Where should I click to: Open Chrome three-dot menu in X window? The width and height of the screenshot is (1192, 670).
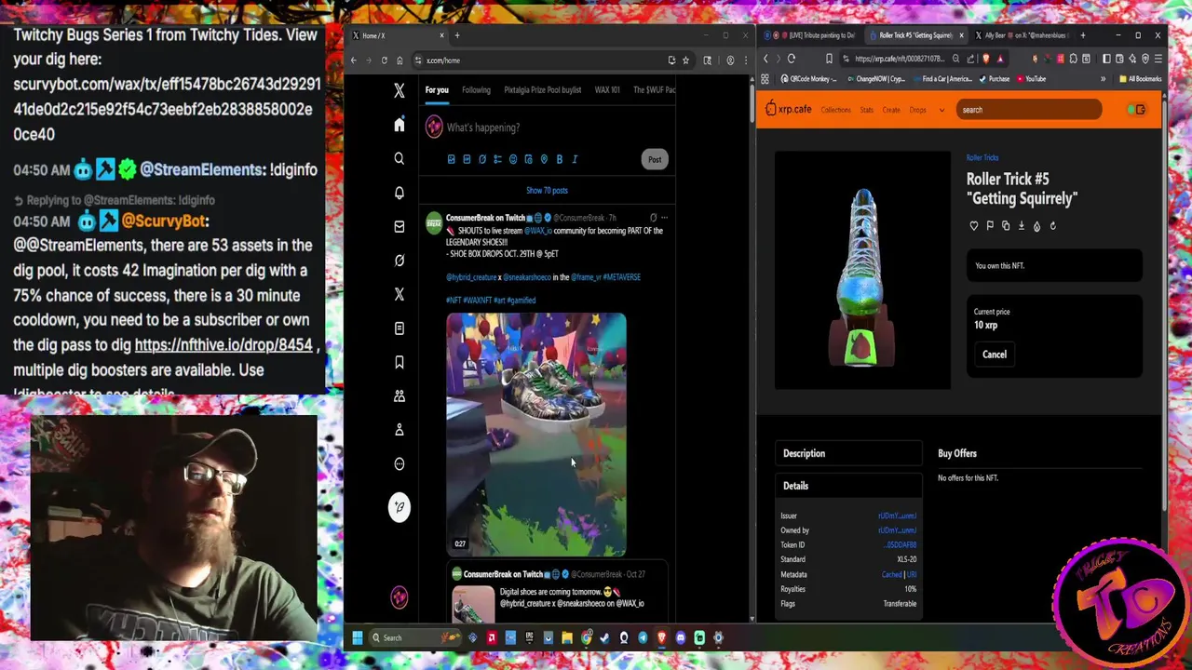click(x=745, y=60)
